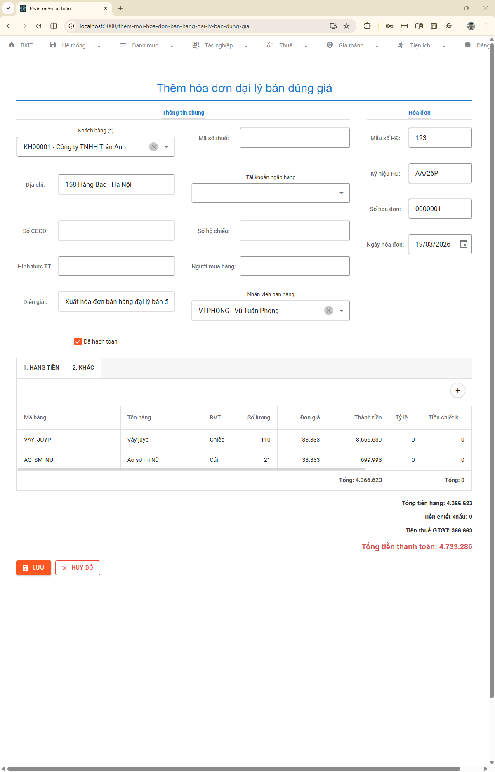
Task: Expand the Nhân viên bán hàng dropdown
Action: (341, 311)
